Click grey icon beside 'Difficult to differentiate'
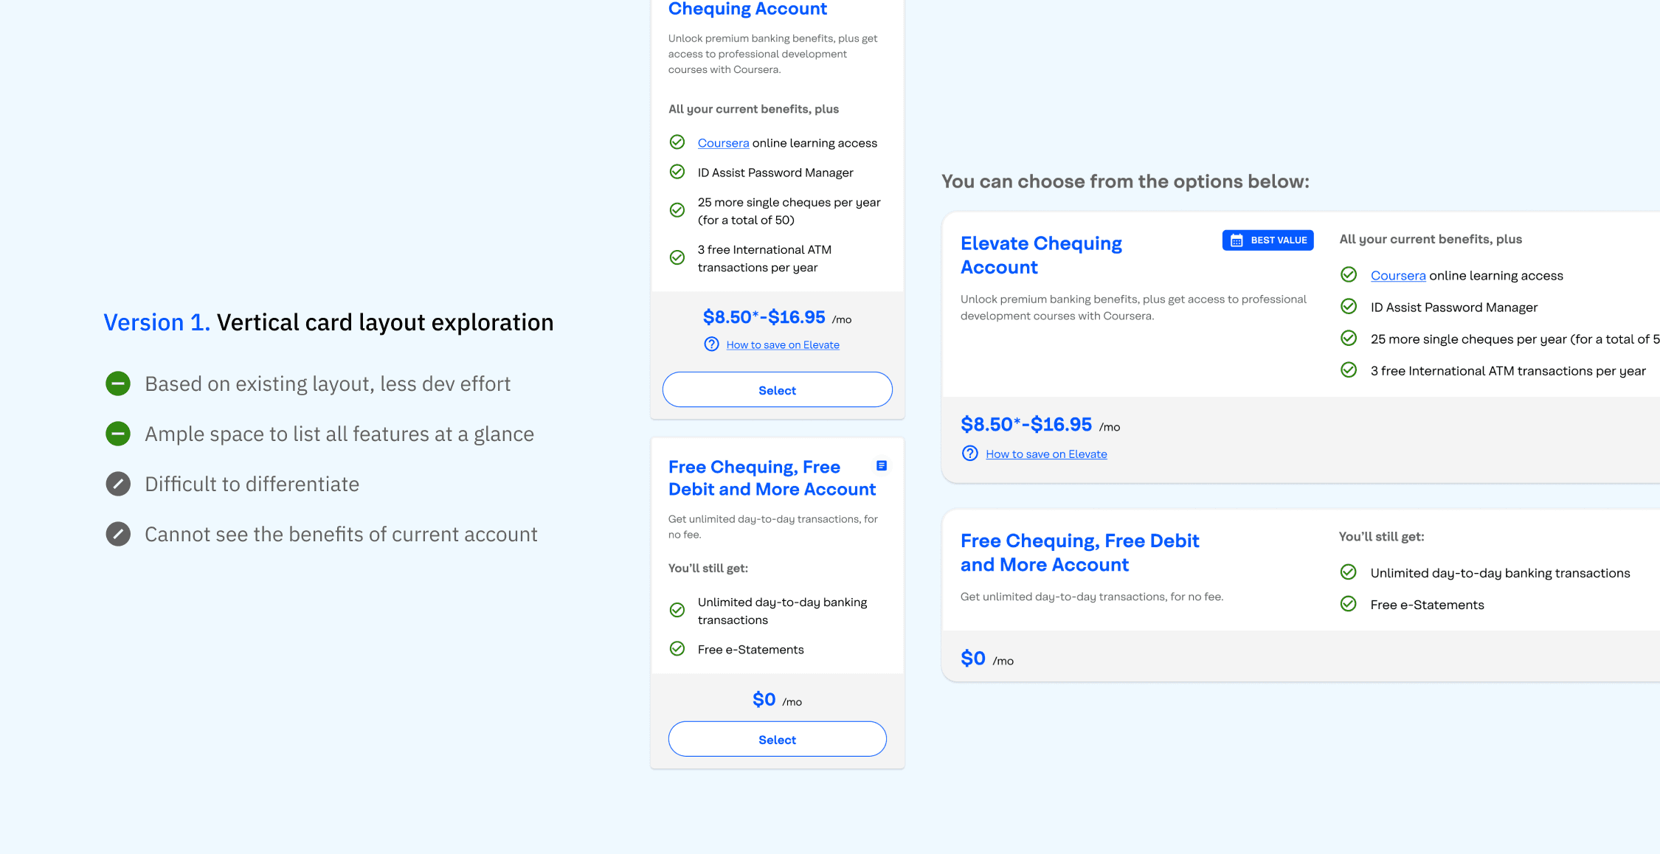 pyautogui.click(x=118, y=484)
